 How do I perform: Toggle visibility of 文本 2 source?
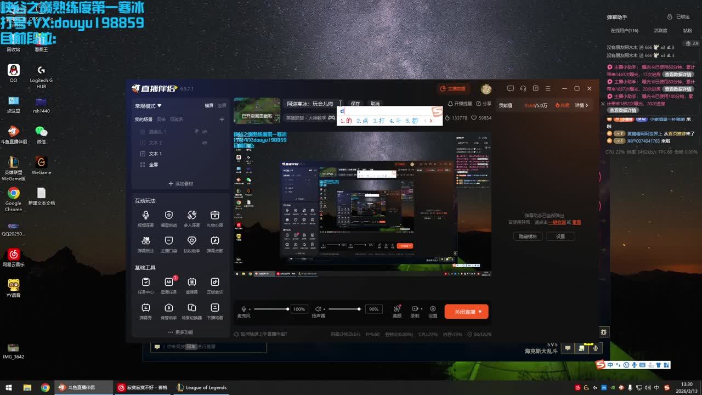tap(205, 143)
